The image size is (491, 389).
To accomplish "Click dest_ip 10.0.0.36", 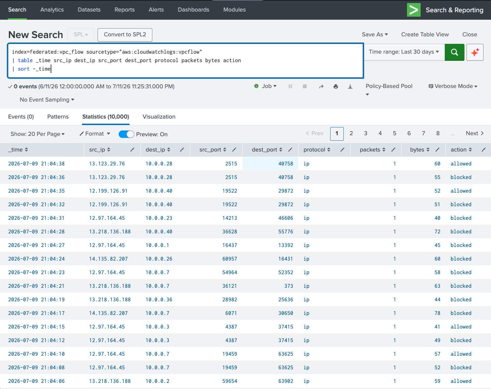I will pos(159,299).
